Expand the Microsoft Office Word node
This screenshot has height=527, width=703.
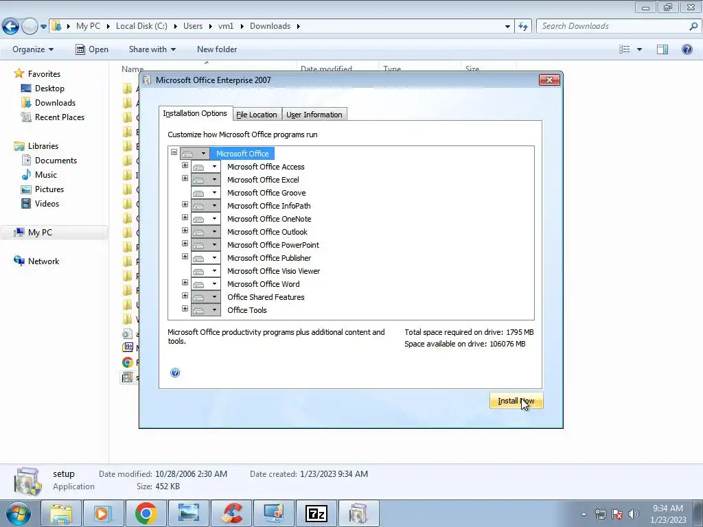point(185,282)
